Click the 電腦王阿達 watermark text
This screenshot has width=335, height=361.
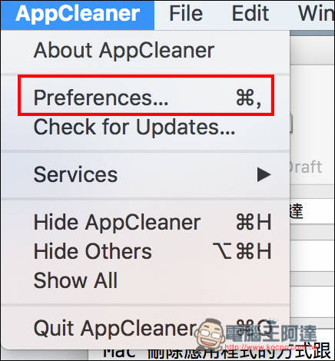(271, 333)
